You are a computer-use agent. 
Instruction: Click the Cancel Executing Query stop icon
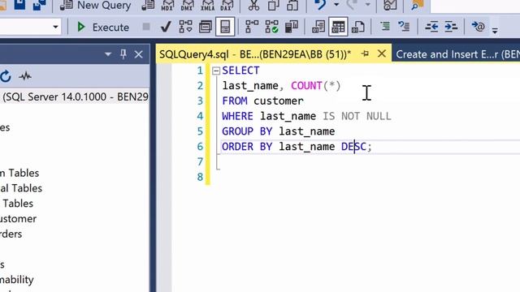click(x=146, y=27)
